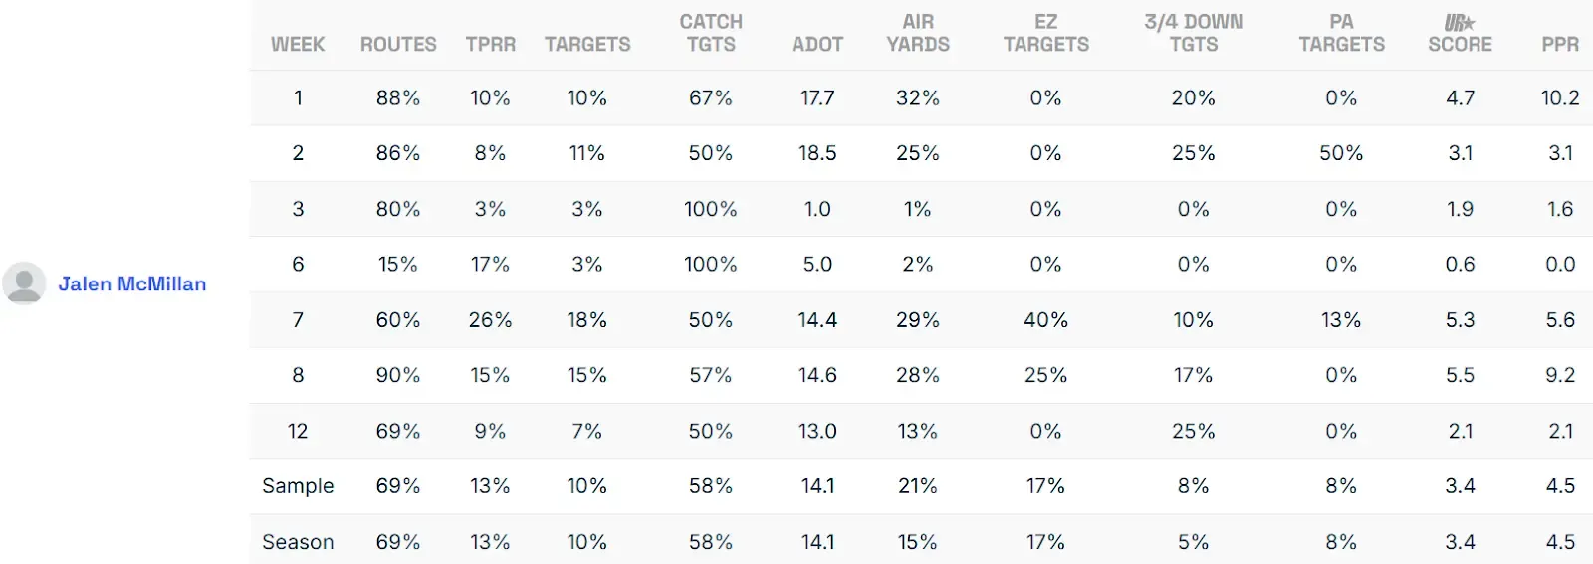
Task: Sort by the ROUTES column header
Action: coord(398,45)
